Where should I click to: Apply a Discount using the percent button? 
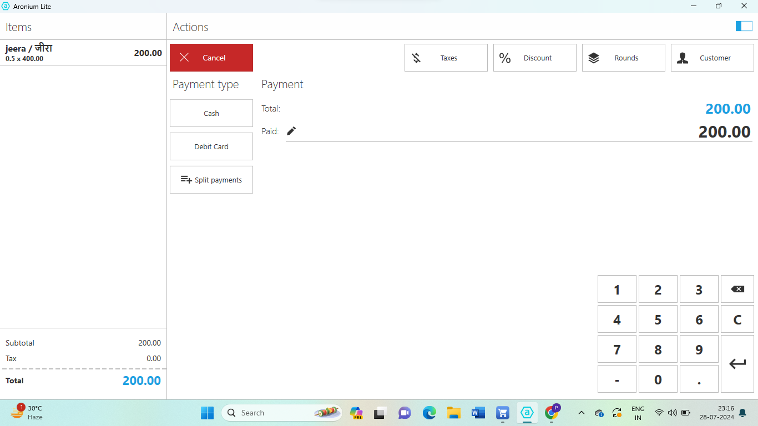click(535, 58)
